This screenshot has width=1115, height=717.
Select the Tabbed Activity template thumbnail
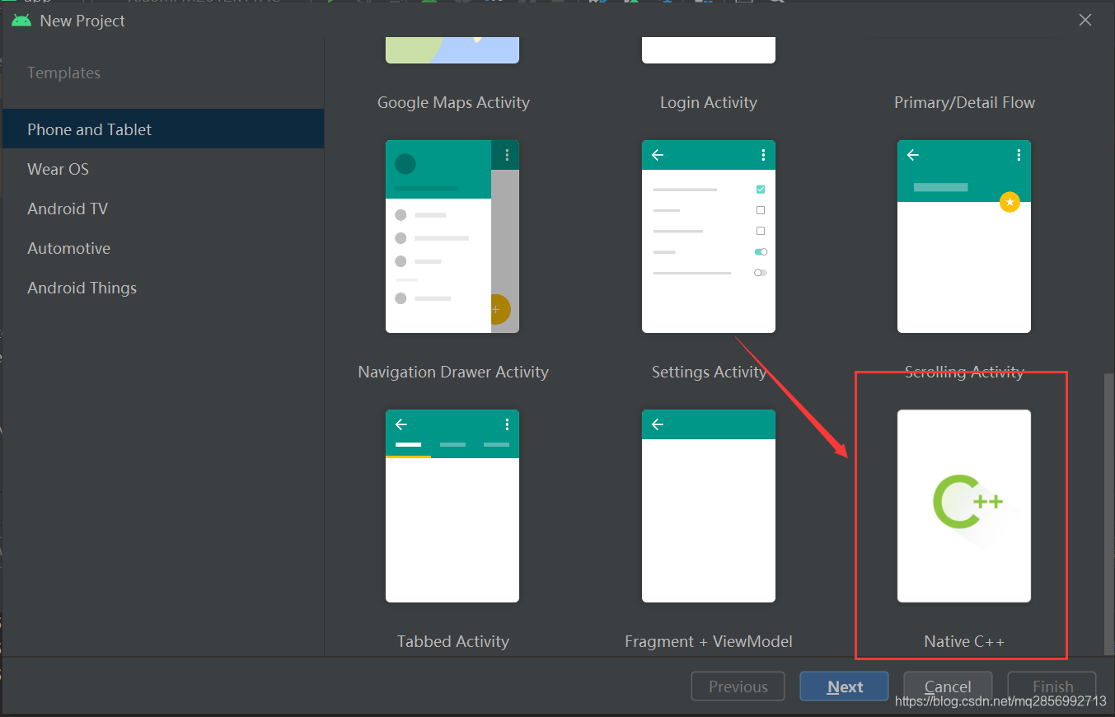point(452,506)
